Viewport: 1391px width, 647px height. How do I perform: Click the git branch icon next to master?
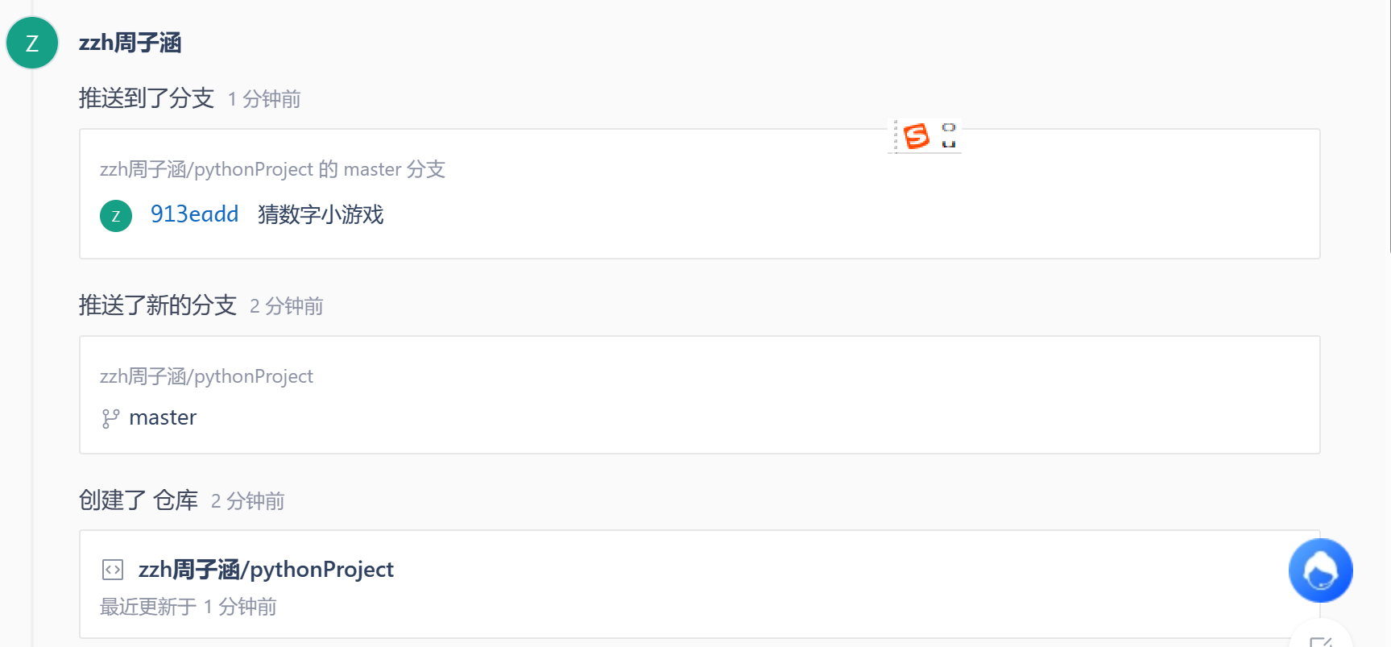(x=110, y=418)
